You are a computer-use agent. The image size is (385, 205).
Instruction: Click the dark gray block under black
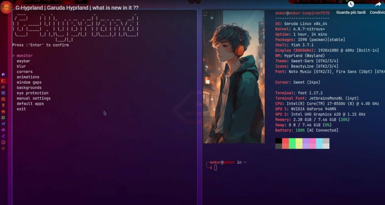point(279,146)
